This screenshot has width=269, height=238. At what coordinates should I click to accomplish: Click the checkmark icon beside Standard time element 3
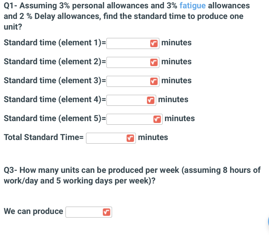click(x=154, y=81)
